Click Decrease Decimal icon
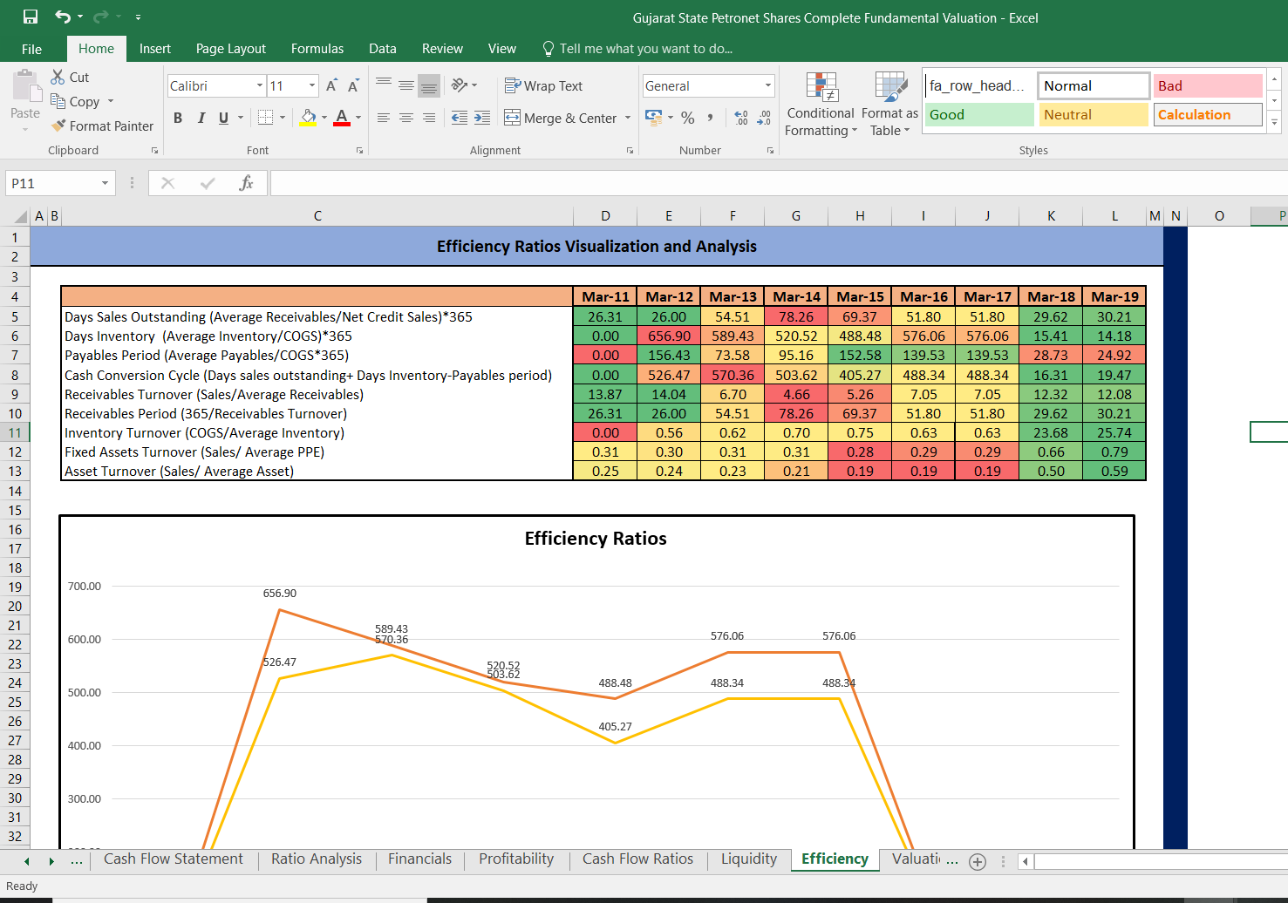 pyautogui.click(x=764, y=117)
